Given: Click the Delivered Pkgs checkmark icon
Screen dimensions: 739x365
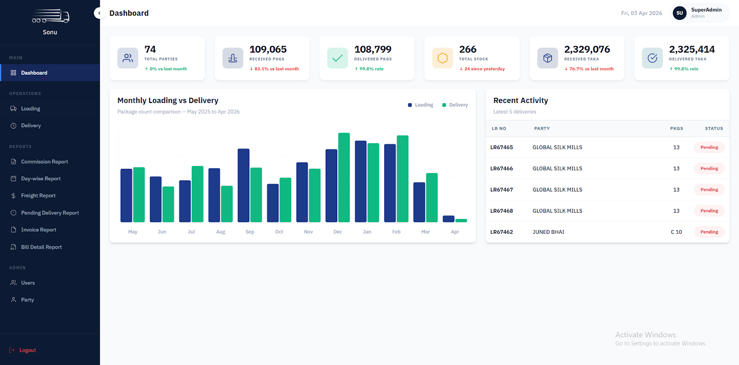Looking at the screenshot, I should click(x=338, y=58).
